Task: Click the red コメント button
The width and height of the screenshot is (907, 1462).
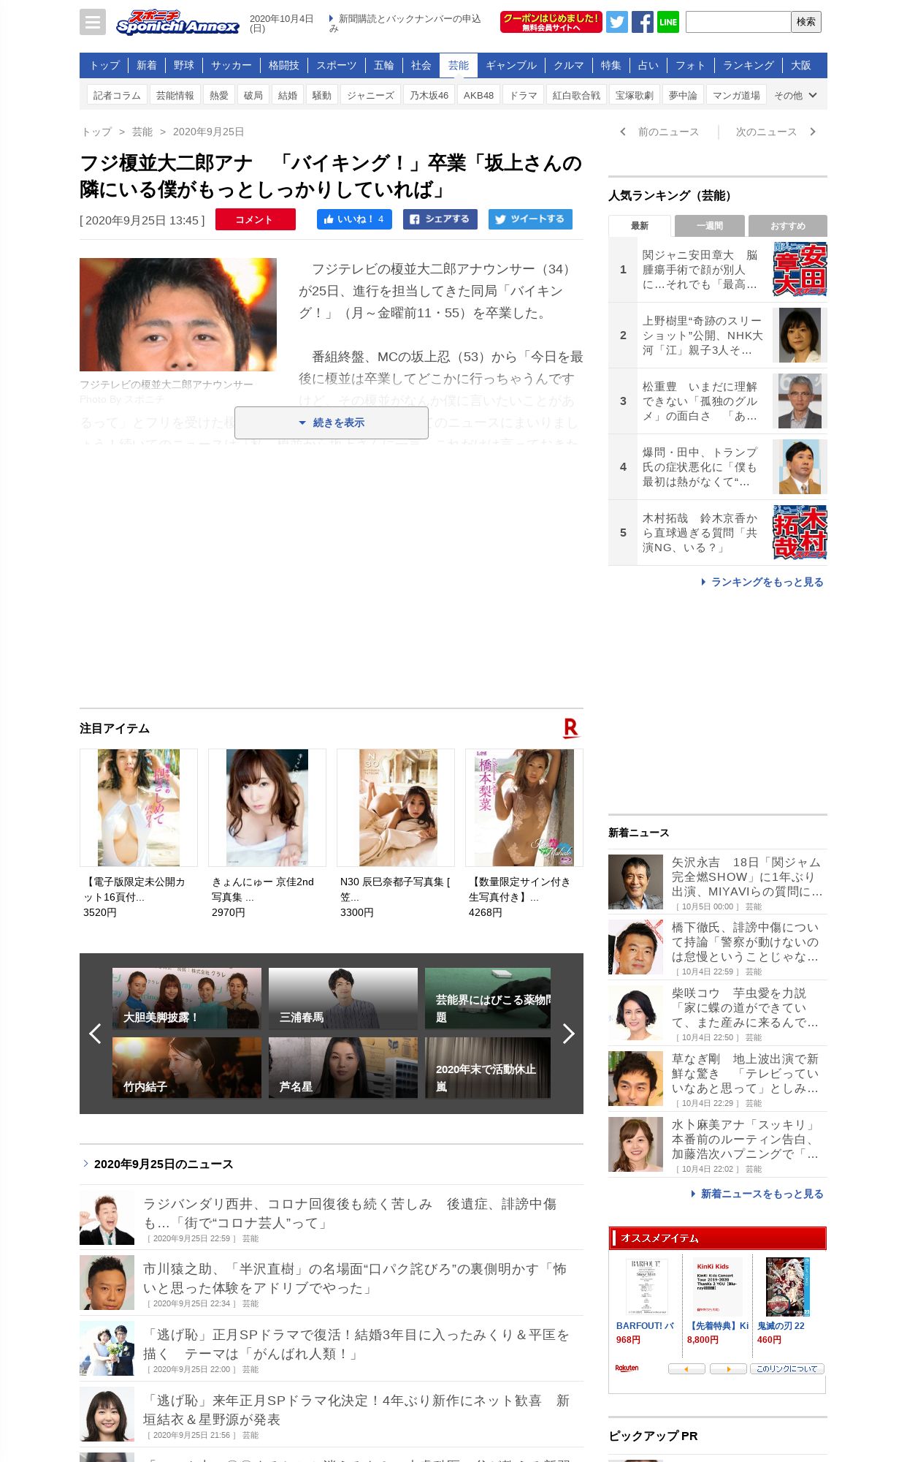Action: tap(256, 219)
